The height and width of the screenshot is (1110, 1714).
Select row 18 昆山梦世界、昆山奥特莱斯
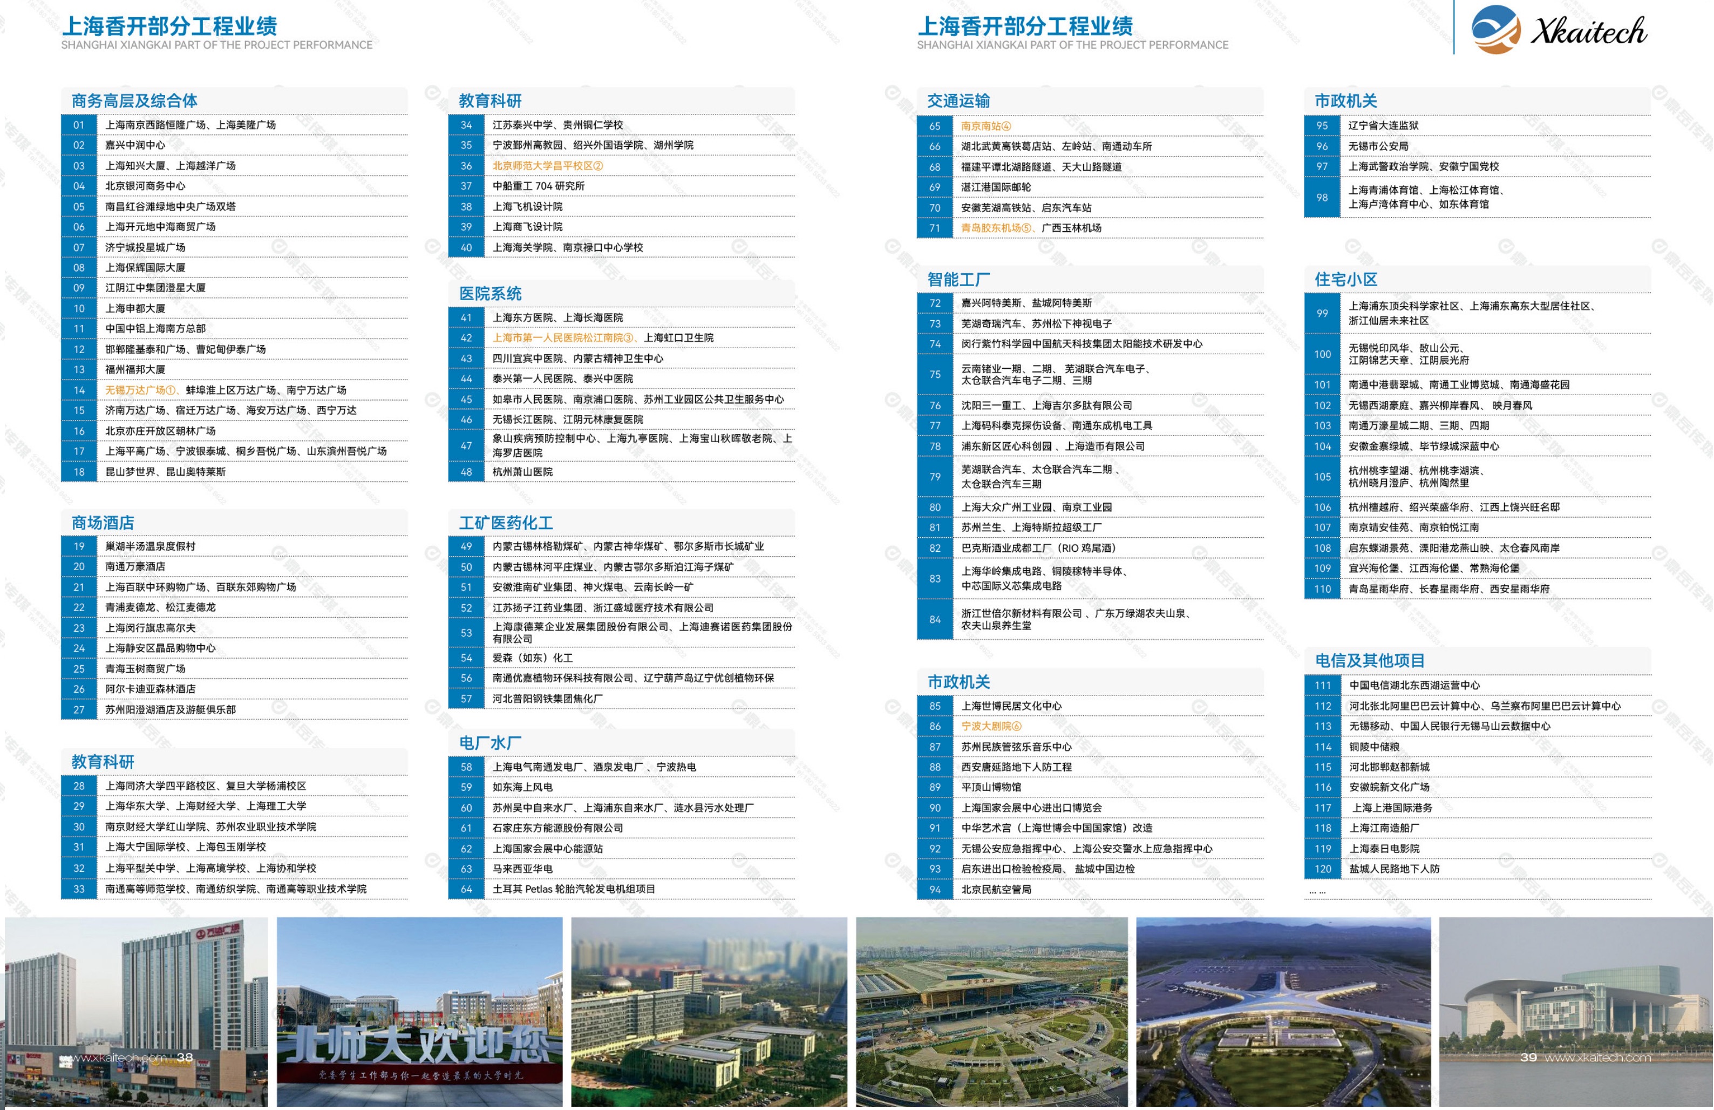pos(234,472)
